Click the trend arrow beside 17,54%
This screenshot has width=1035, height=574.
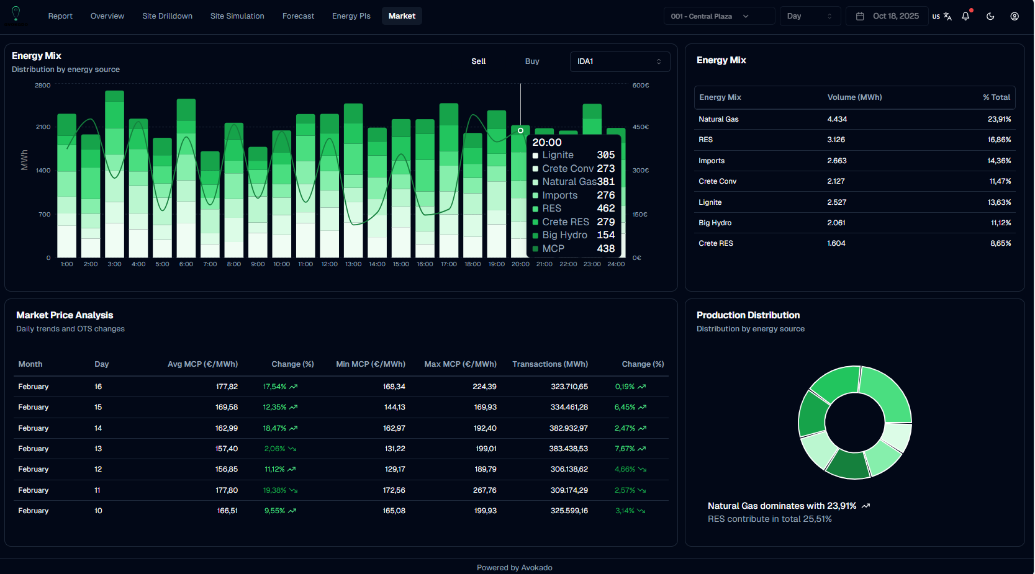pyautogui.click(x=294, y=387)
